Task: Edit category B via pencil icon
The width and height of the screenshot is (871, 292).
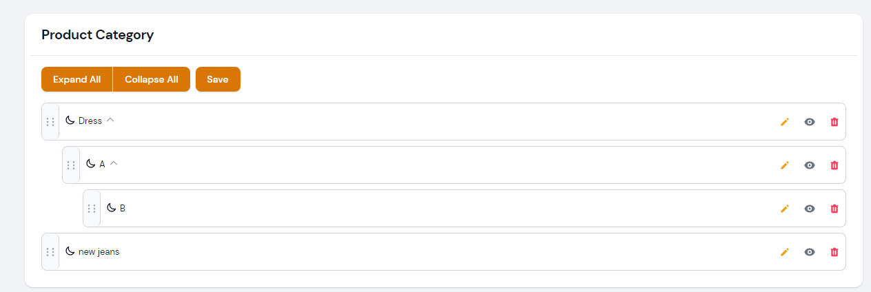Action: tap(784, 209)
